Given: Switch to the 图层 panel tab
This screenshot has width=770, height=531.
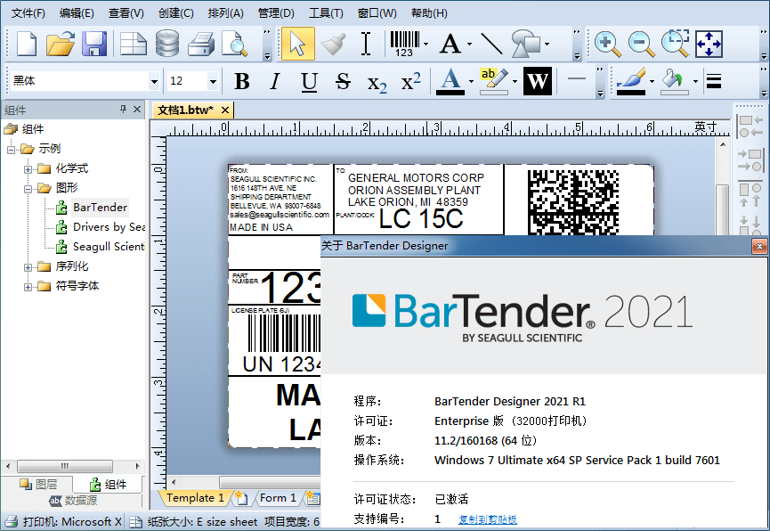Looking at the screenshot, I should [x=38, y=485].
